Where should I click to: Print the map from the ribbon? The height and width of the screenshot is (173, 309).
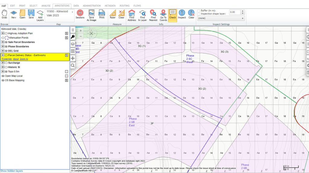[x=102, y=14]
